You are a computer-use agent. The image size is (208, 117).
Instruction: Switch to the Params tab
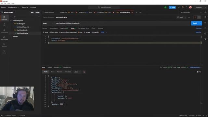[45, 28]
